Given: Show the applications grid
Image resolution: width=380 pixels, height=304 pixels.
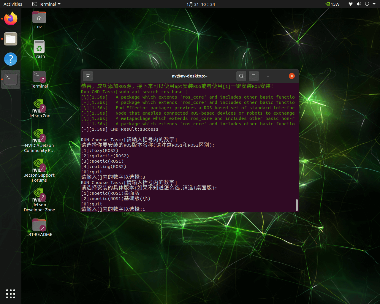Looking at the screenshot, I should [11, 294].
